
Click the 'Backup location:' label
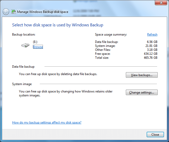(24, 35)
